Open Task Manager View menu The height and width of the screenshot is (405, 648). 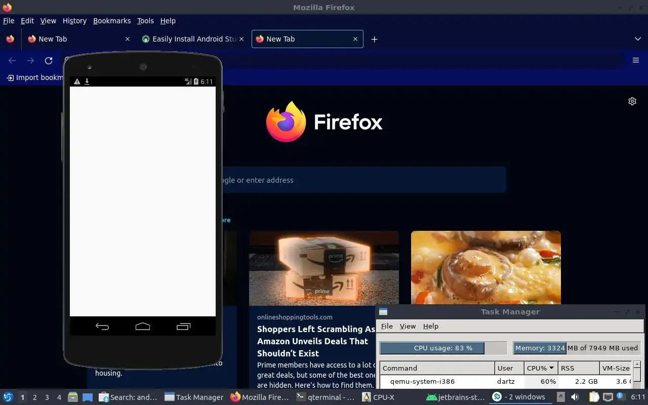[x=408, y=327]
